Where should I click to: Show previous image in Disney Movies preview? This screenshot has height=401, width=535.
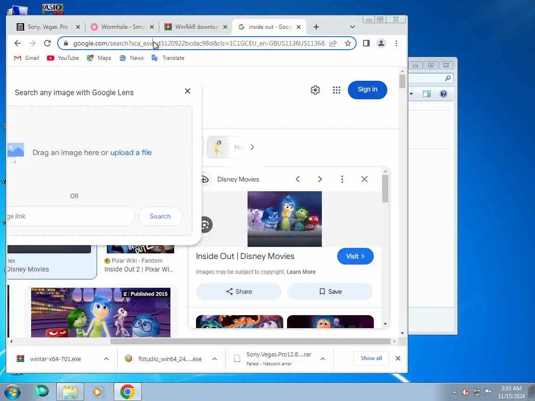[298, 179]
